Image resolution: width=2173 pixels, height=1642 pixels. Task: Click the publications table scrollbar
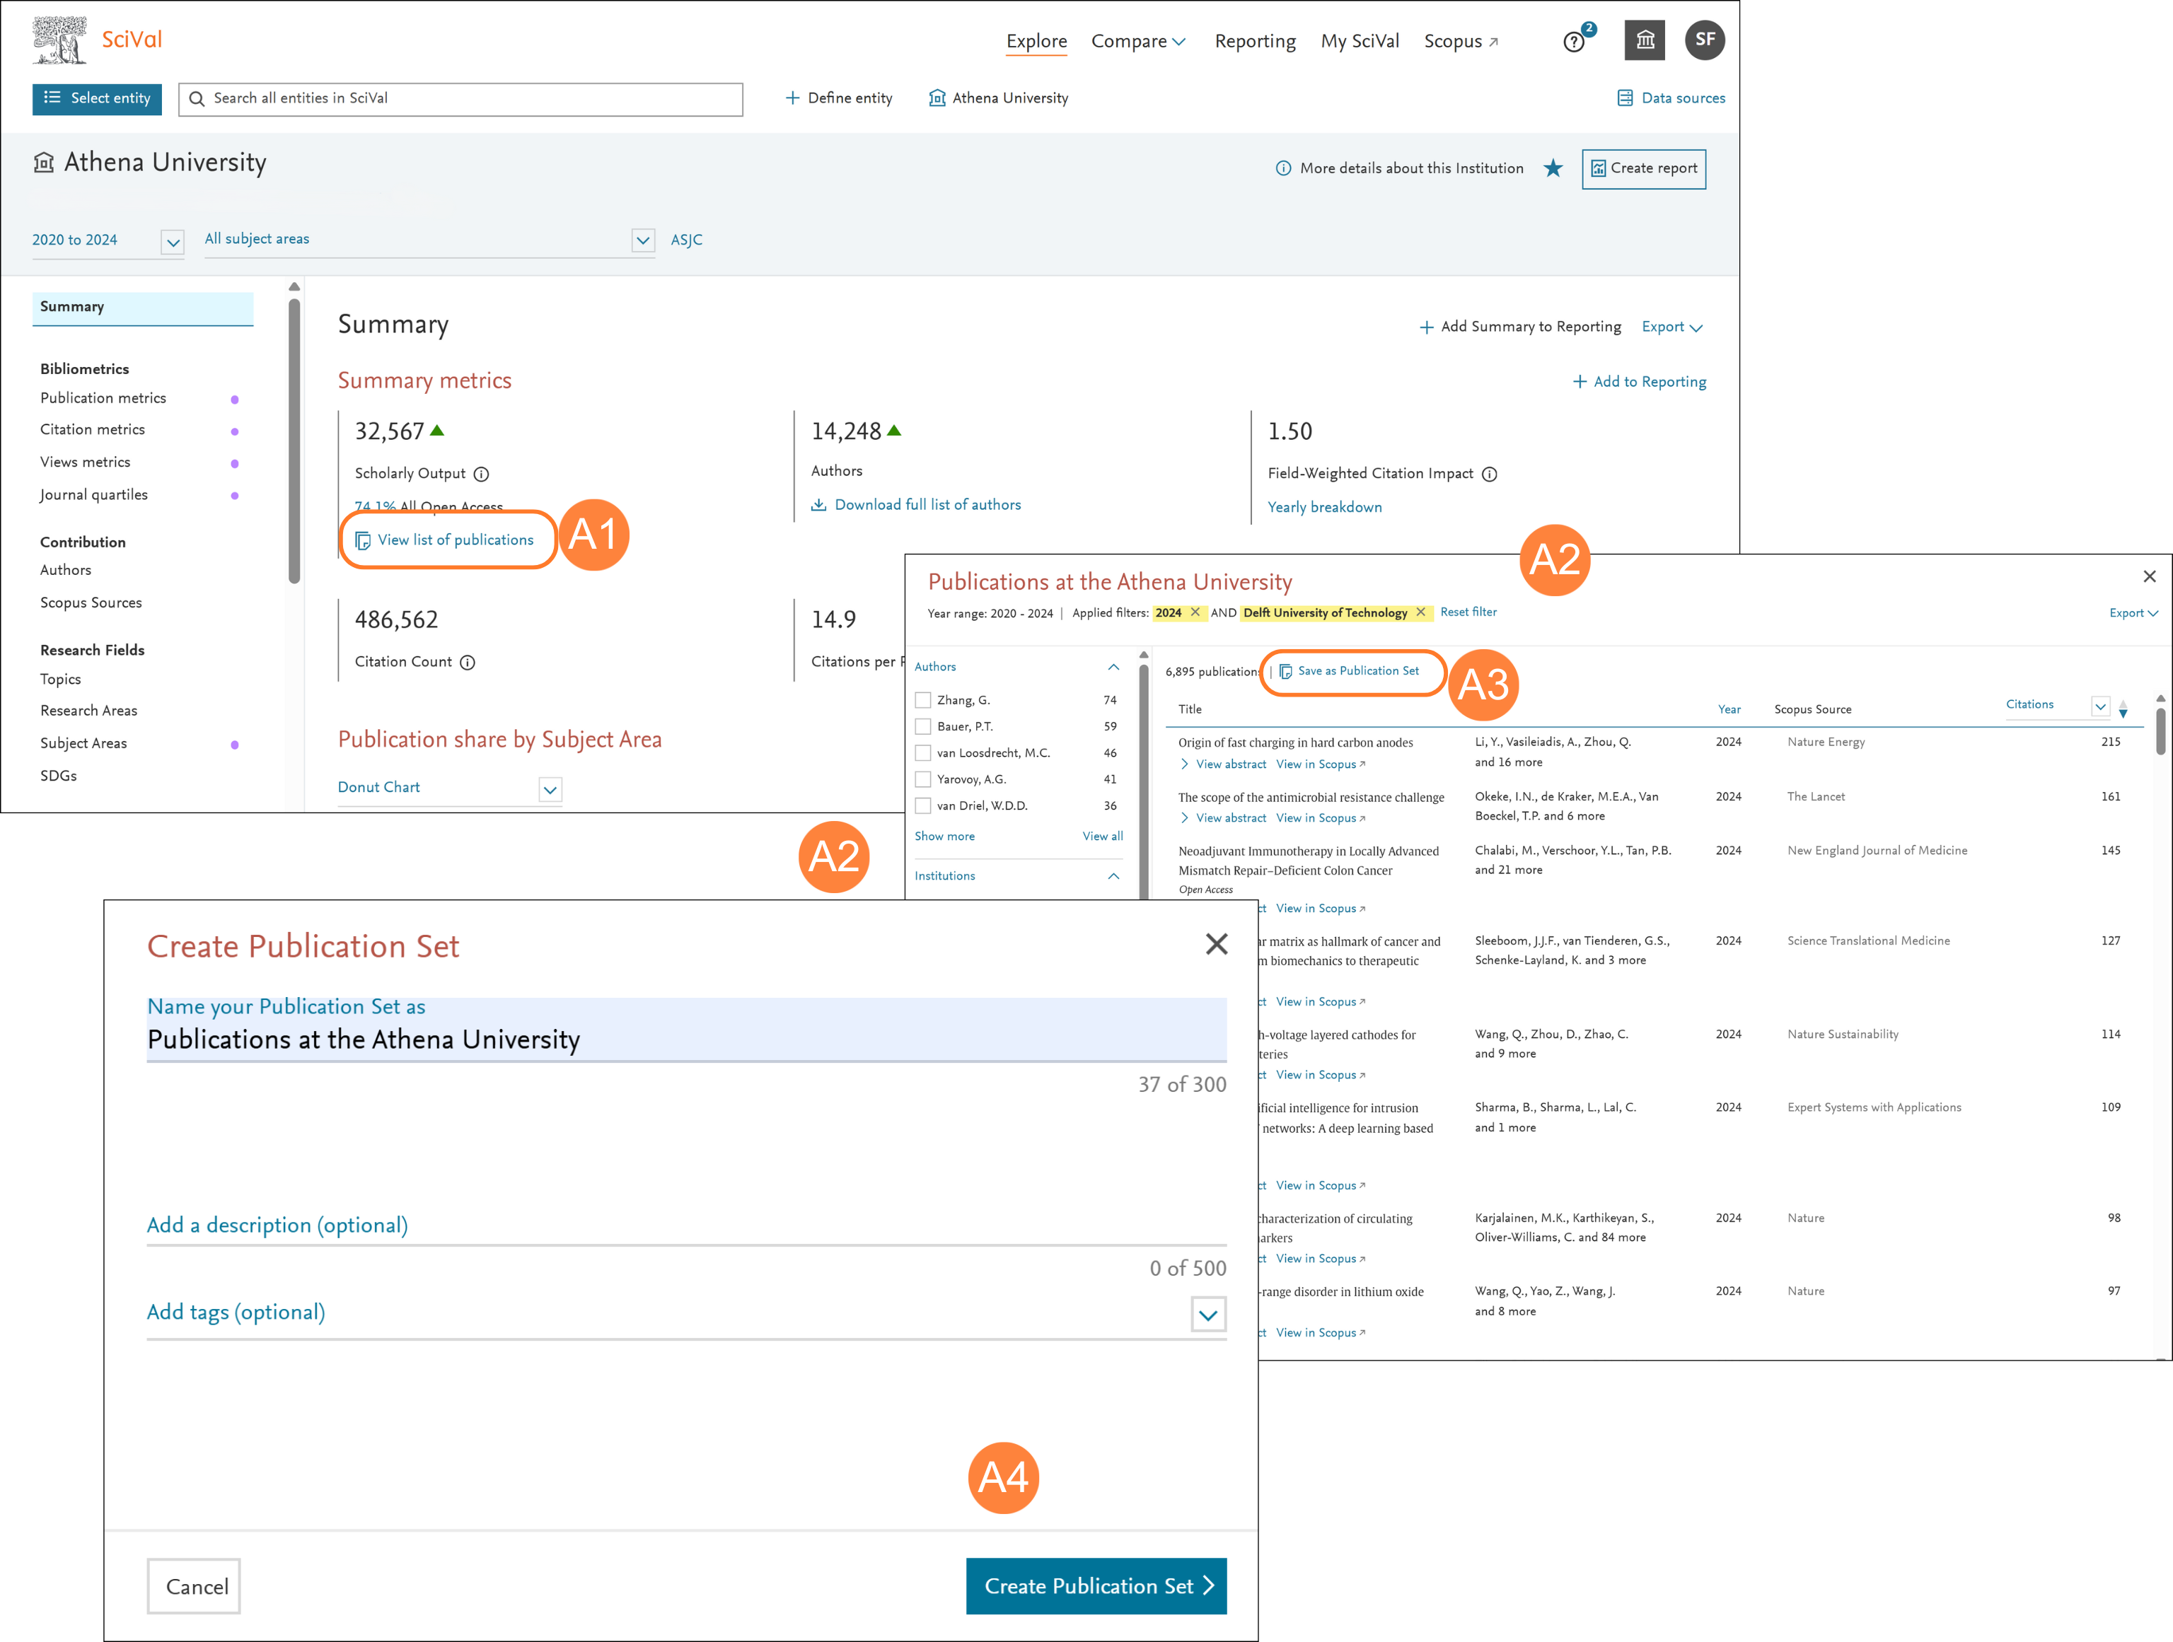click(x=2160, y=732)
